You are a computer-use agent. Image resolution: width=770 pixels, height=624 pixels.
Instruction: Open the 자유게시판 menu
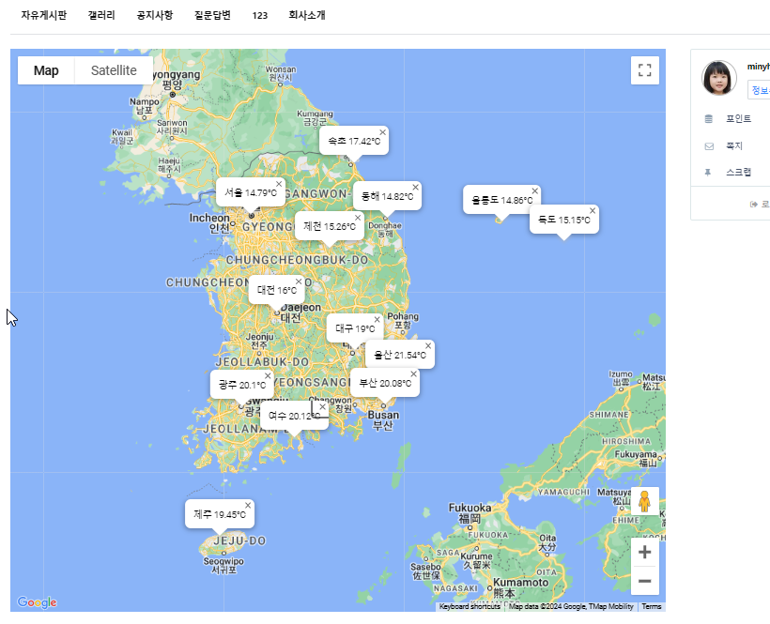click(x=44, y=15)
